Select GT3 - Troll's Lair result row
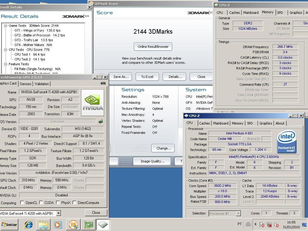Image resolution: width=308 pixels, height=231 pixels. (x=34, y=40)
